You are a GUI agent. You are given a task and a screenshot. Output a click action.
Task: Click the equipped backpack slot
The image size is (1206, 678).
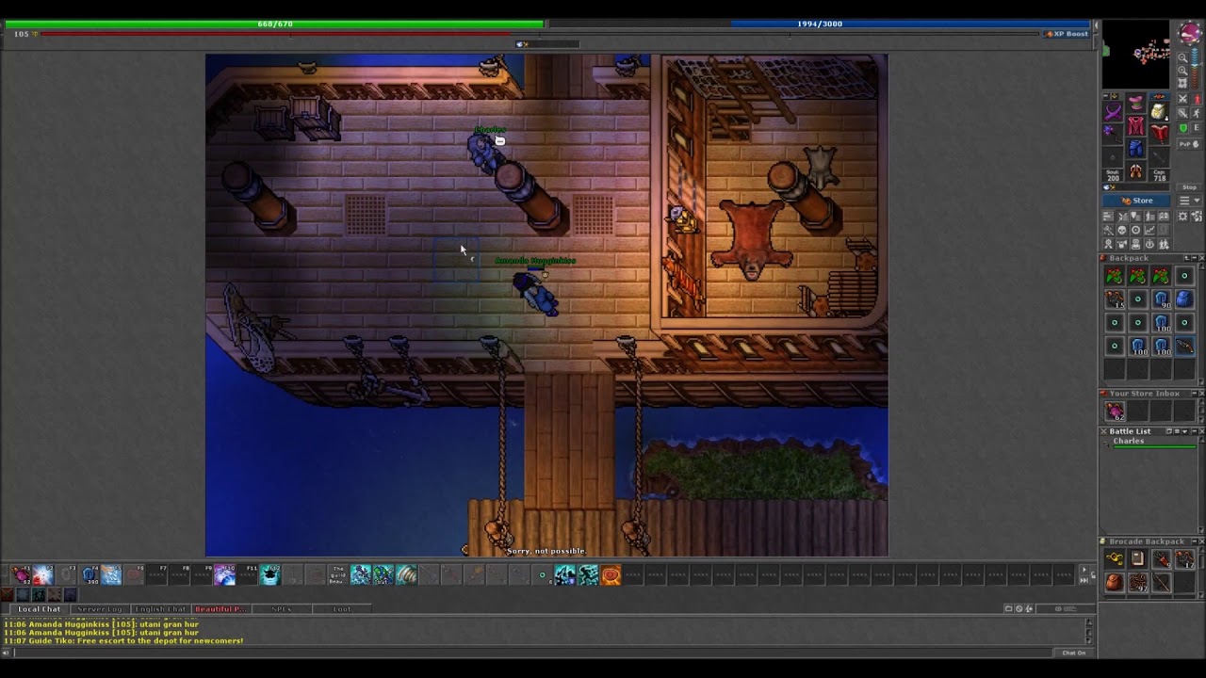click(x=1159, y=111)
